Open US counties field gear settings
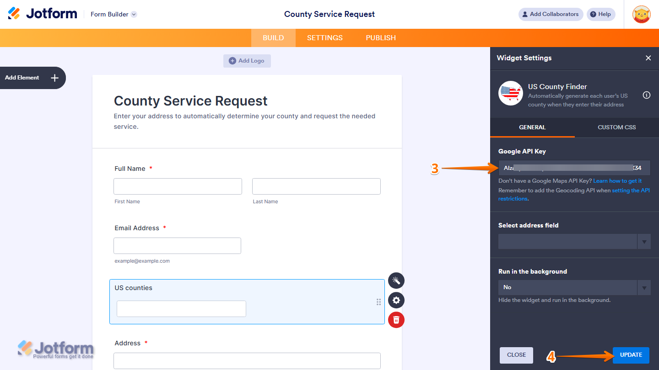This screenshot has height=370, width=659. pyautogui.click(x=396, y=300)
